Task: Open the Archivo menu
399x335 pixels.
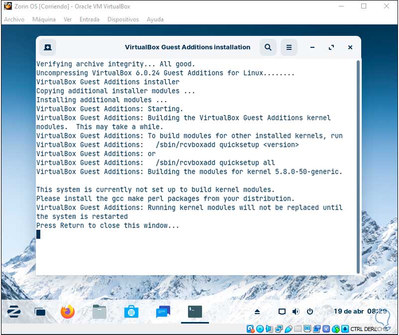Action: [14, 19]
